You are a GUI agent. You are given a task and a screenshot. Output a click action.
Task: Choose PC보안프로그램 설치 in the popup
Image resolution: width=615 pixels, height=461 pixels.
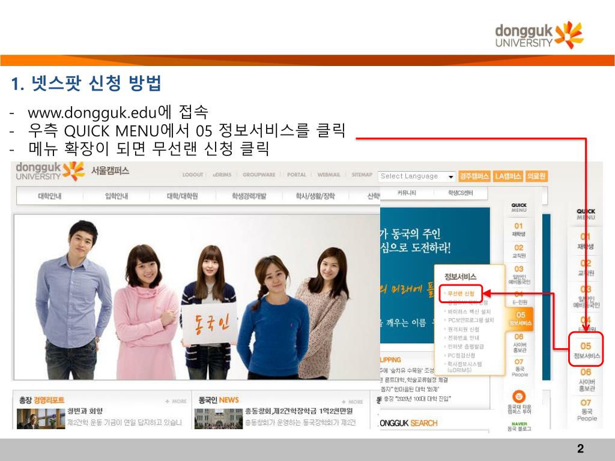(x=471, y=321)
